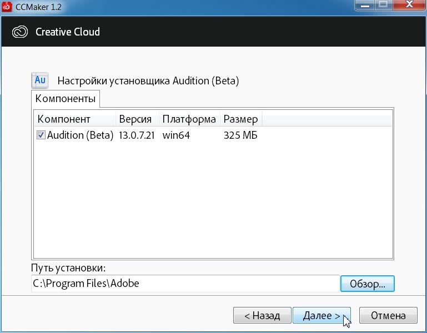Click the Обзор... browse button
The height and width of the screenshot is (333, 427).
click(x=368, y=284)
